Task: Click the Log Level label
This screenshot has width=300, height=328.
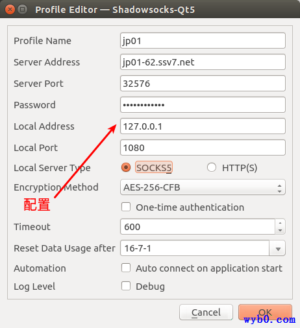Action: tap(34, 287)
